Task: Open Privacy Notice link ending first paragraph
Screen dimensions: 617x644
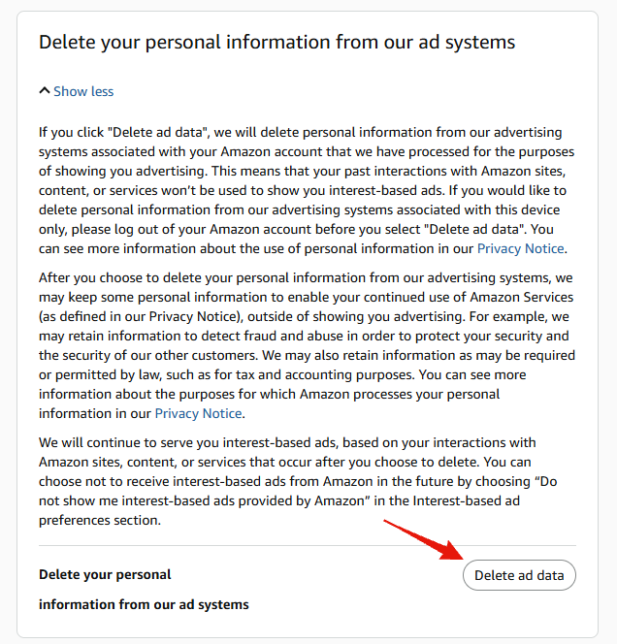Action: click(520, 248)
